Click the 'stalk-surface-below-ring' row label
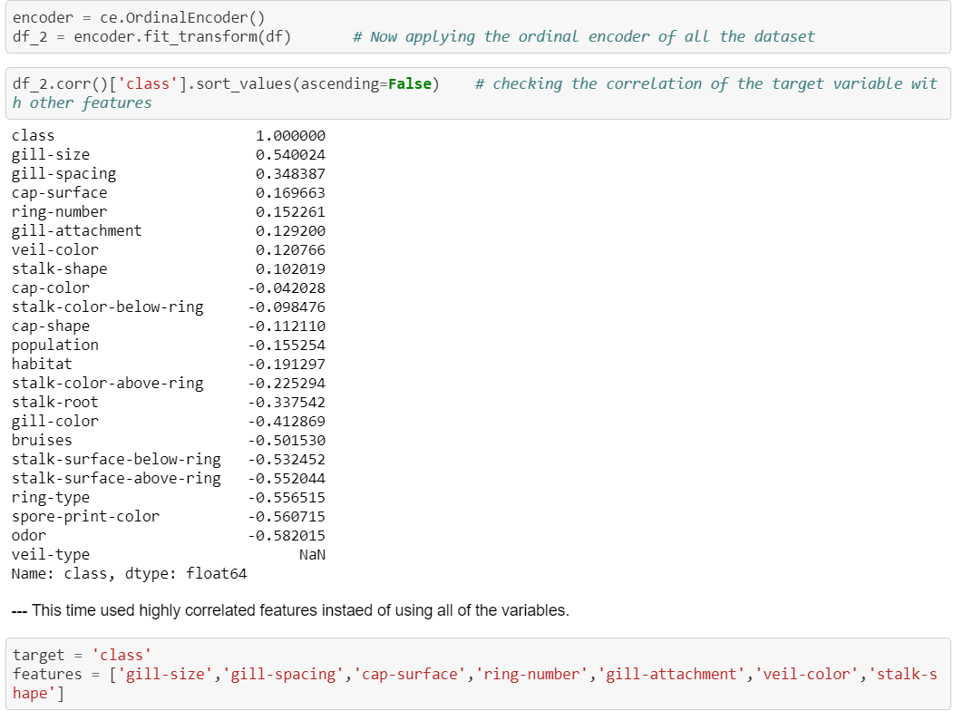The height and width of the screenshot is (711, 954). click(116, 459)
